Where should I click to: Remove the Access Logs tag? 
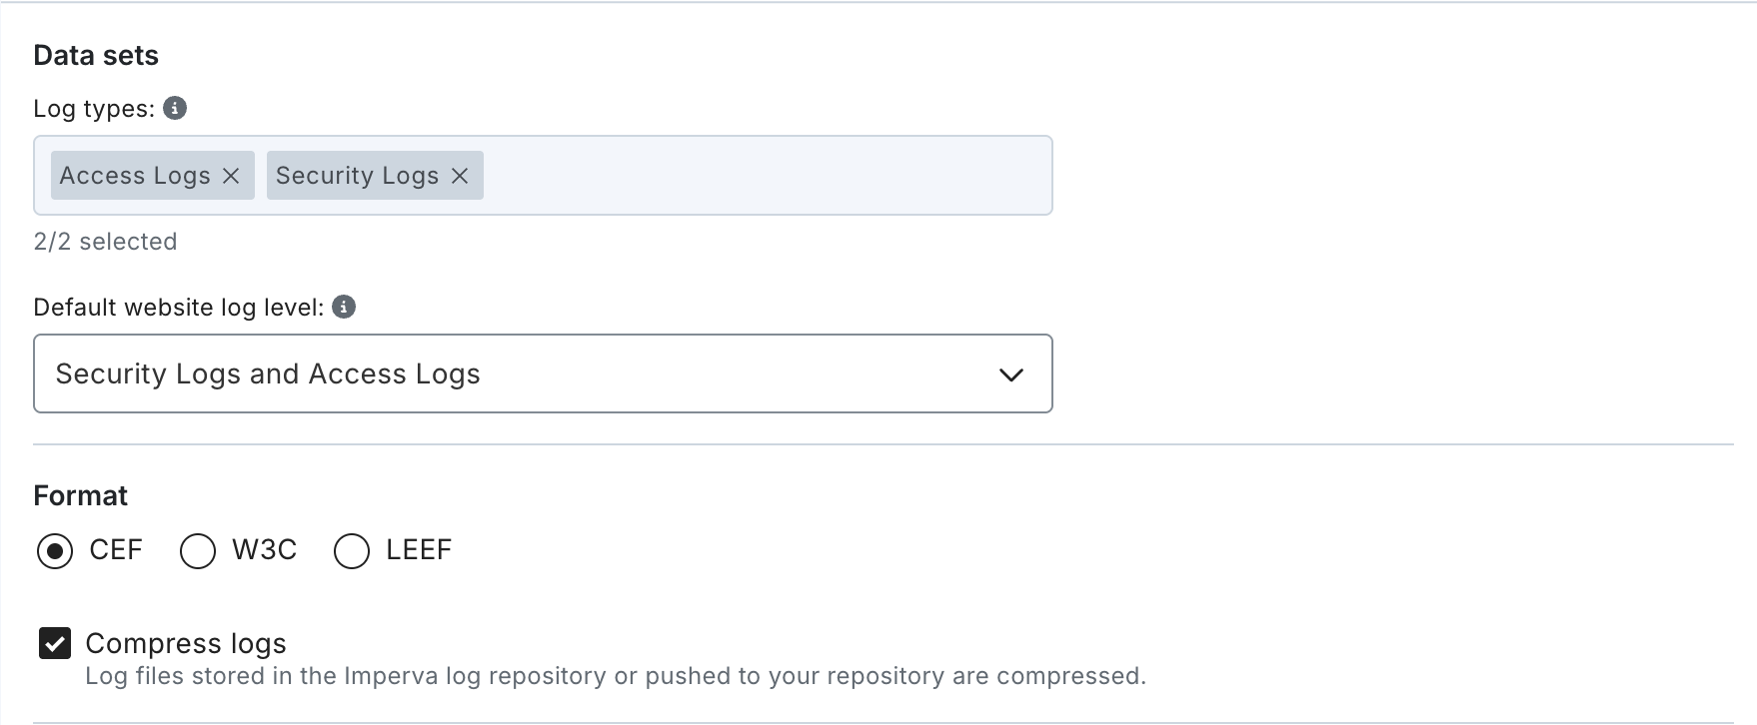231,175
